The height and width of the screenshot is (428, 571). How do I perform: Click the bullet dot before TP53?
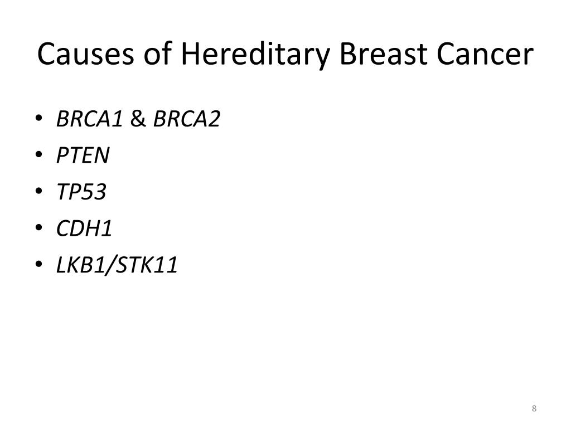[x=39, y=191]
